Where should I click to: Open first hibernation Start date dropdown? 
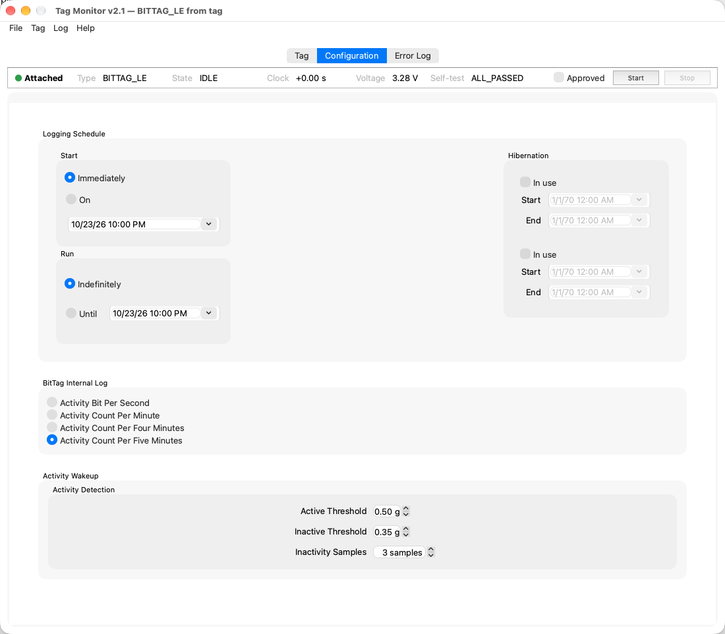(639, 200)
